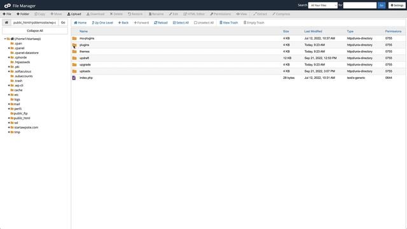
Task: Open the HTML Editor tool
Action: (194, 14)
